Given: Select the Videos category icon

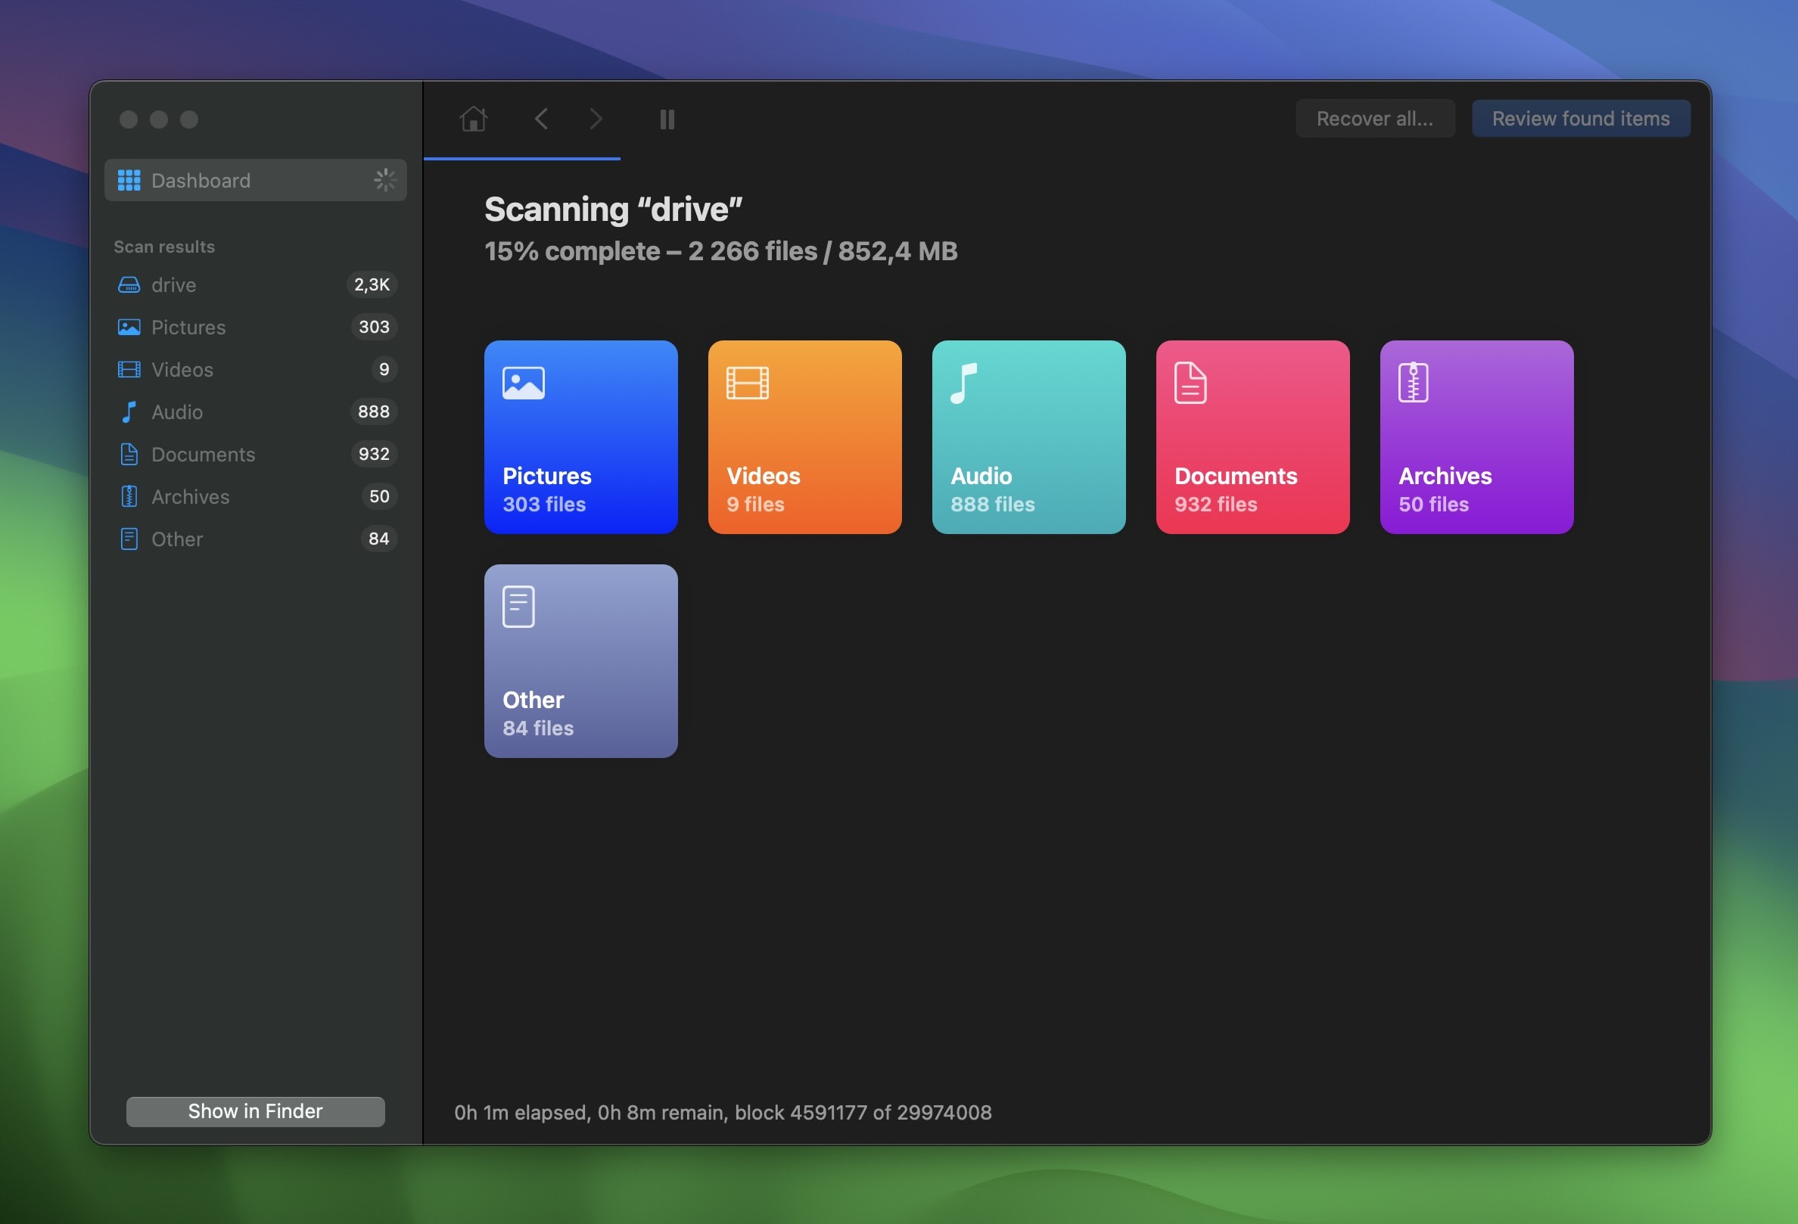Looking at the screenshot, I should coord(748,381).
